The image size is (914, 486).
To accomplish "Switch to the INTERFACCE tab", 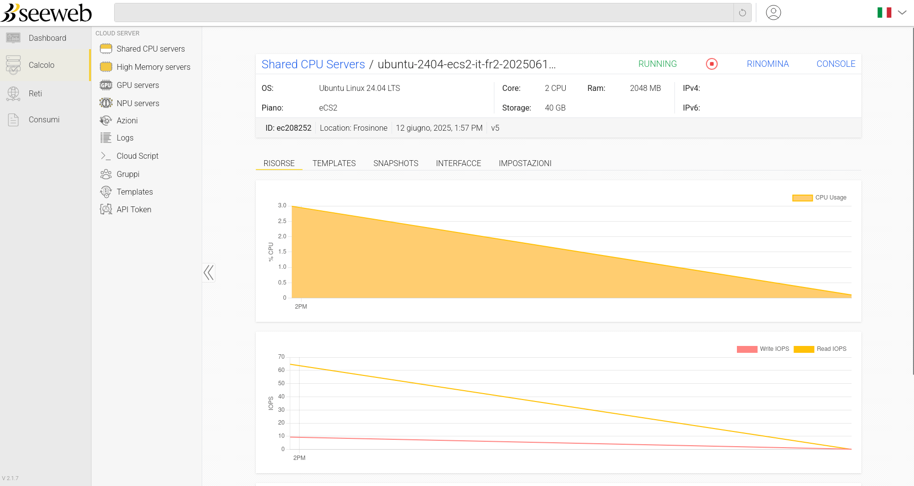I will (458, 163).
